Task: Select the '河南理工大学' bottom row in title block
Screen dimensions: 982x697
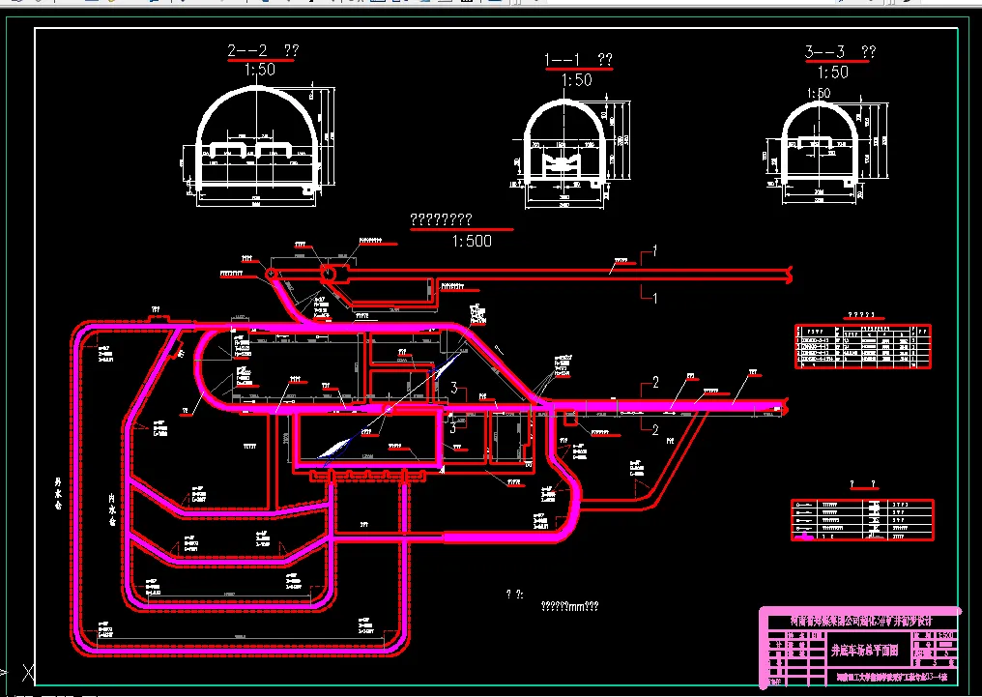Action: coord(892,677)
